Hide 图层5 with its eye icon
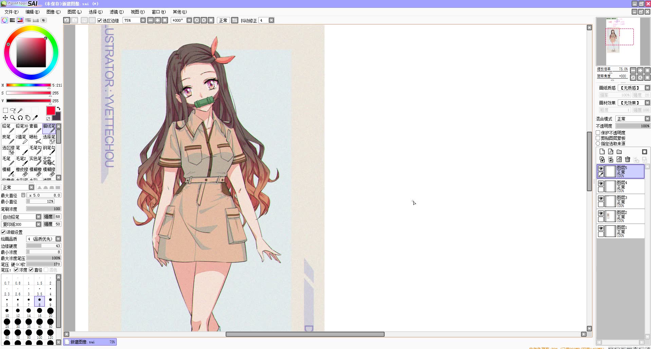 [601, 168]
